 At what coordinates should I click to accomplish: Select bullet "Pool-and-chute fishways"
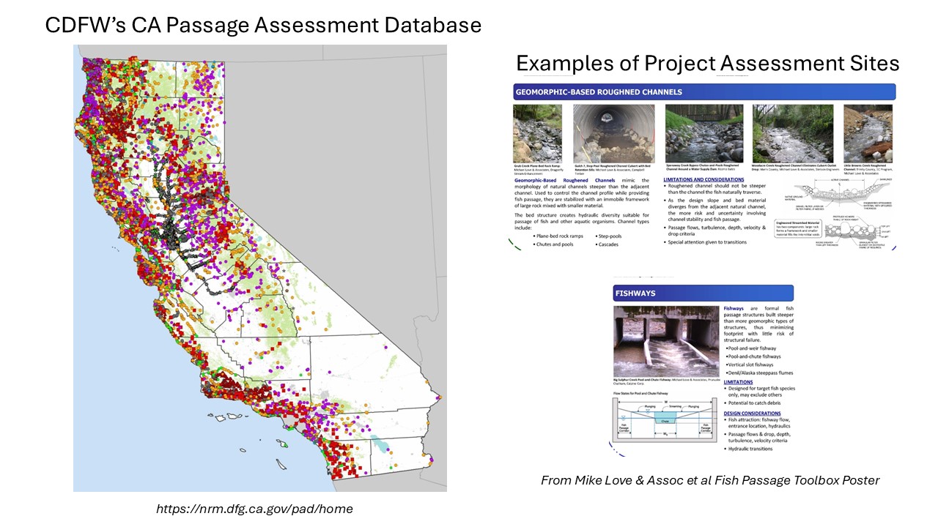pyautogui.click(x=753, y=357)
